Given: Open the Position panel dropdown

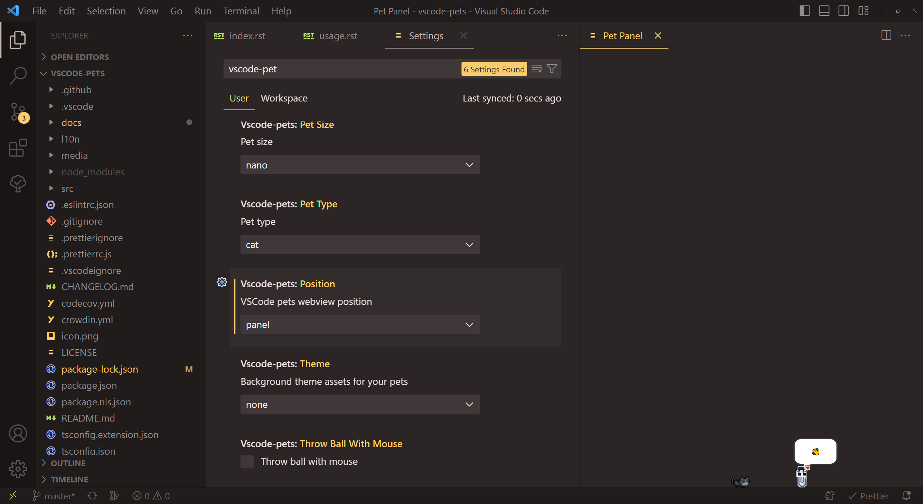Looking at the screenshot, I should point(360,325).
